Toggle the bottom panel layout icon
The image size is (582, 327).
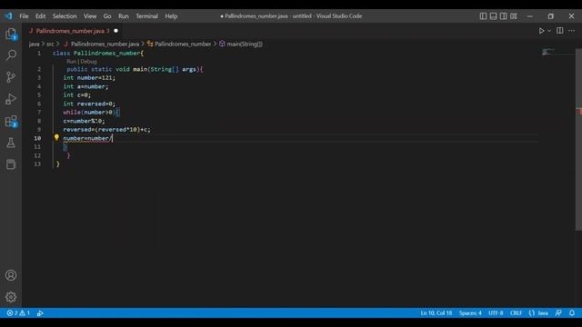coord(493,16)
